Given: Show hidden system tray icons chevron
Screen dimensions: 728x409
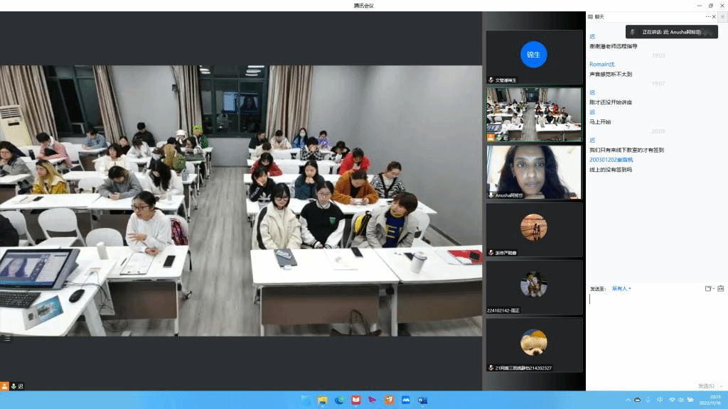Looking at the screenshot, I should pos(627,400).
